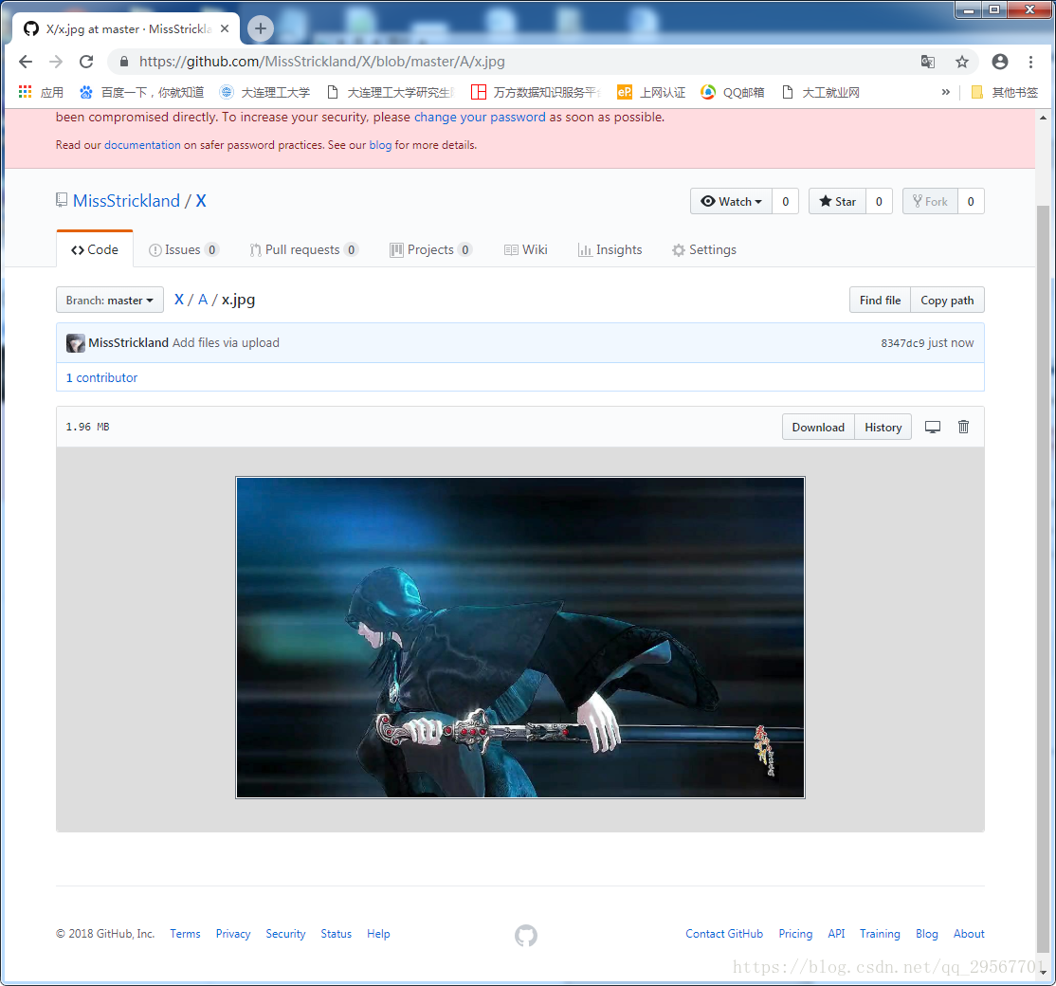This screenshot has height=986, width=1056.
Task: Click the x.jpg image preview
Action: pos(520,638)
